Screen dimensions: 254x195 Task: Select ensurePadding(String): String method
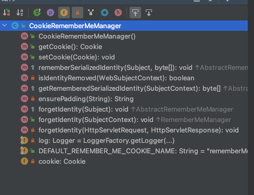coord(86,99)
